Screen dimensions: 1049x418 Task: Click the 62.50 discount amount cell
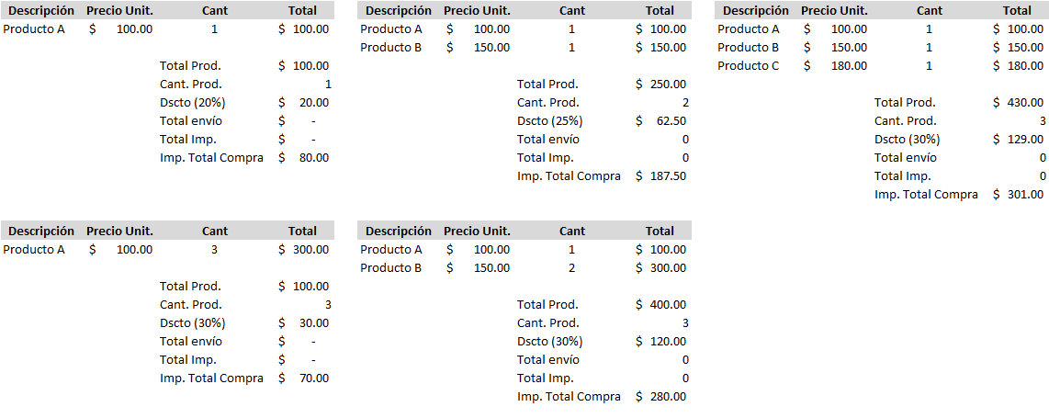[x=667, y=120]
